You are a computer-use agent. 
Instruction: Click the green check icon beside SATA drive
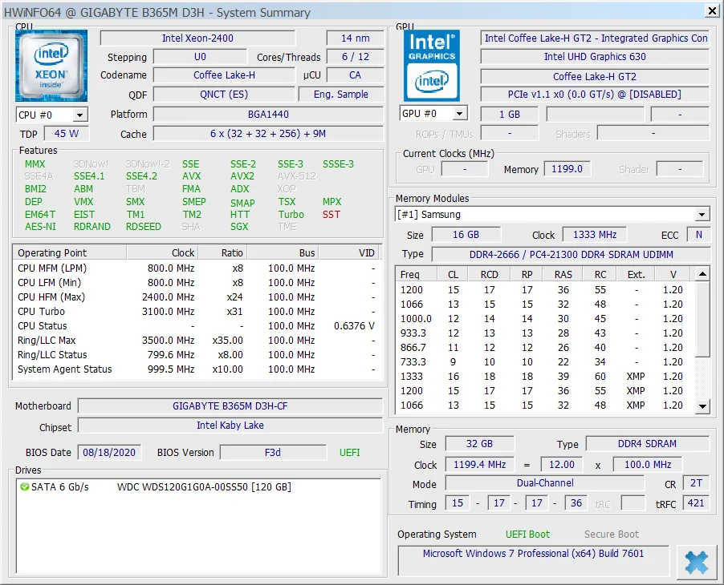tap(24, 487)
